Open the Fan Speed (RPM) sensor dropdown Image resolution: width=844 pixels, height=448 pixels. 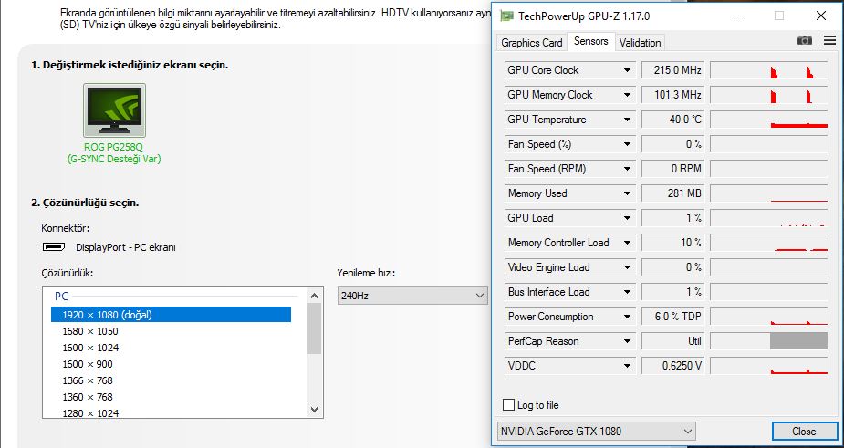627,169
